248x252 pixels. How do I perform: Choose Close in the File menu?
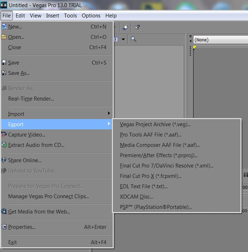click(x=57, y=47)
